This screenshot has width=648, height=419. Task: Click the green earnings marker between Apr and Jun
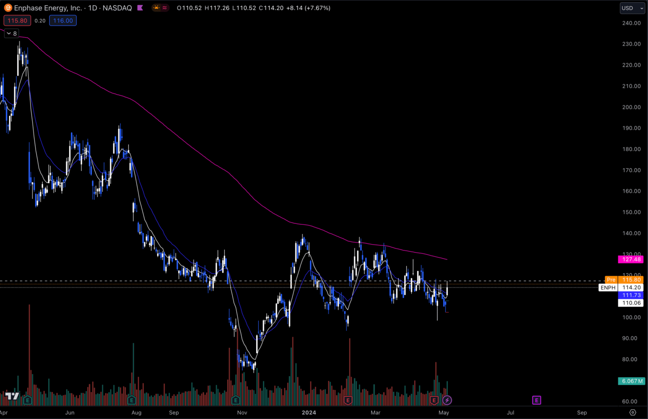coord(28,400)
